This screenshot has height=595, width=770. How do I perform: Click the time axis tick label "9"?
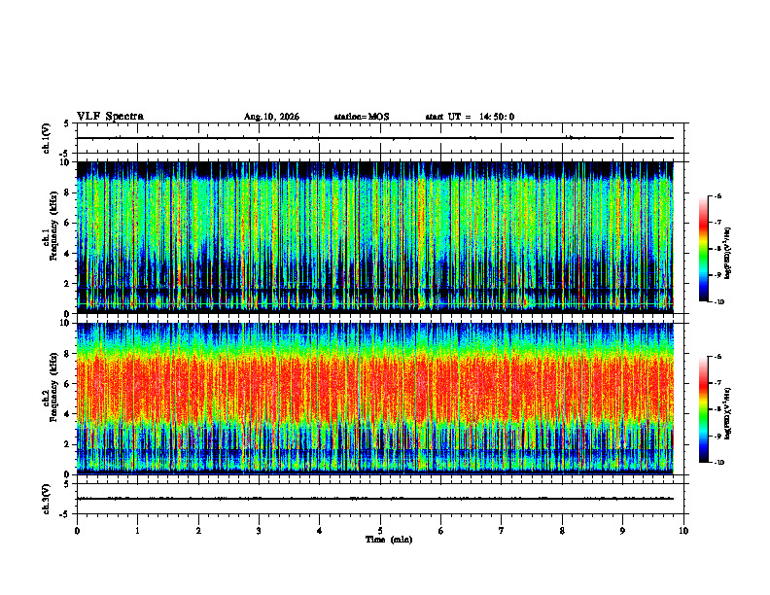coord(622,531)
